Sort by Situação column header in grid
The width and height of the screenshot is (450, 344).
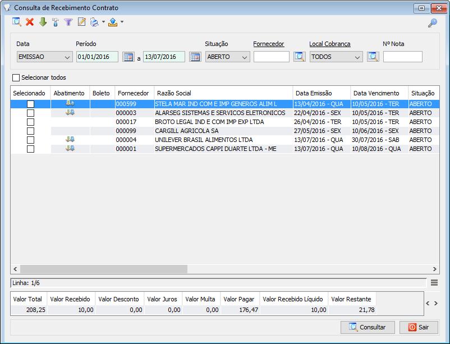pos(424,93)
